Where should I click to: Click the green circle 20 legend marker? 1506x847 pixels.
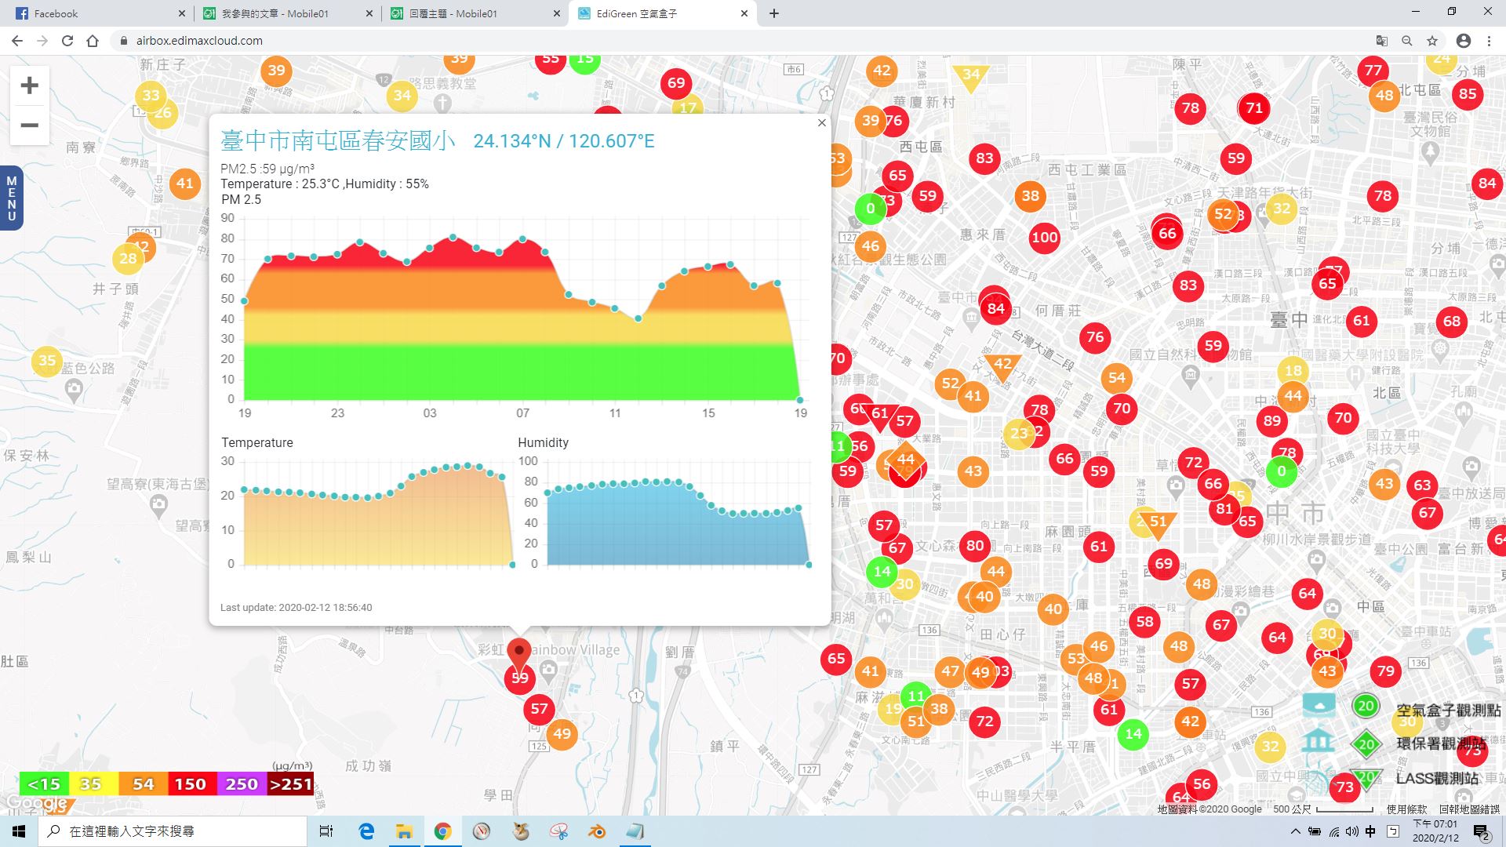coord(1366,706)
